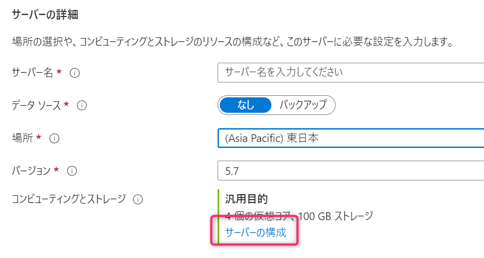Click the info icon next to サーバー名
484x258 pixels.
click(x=74, y=73)
